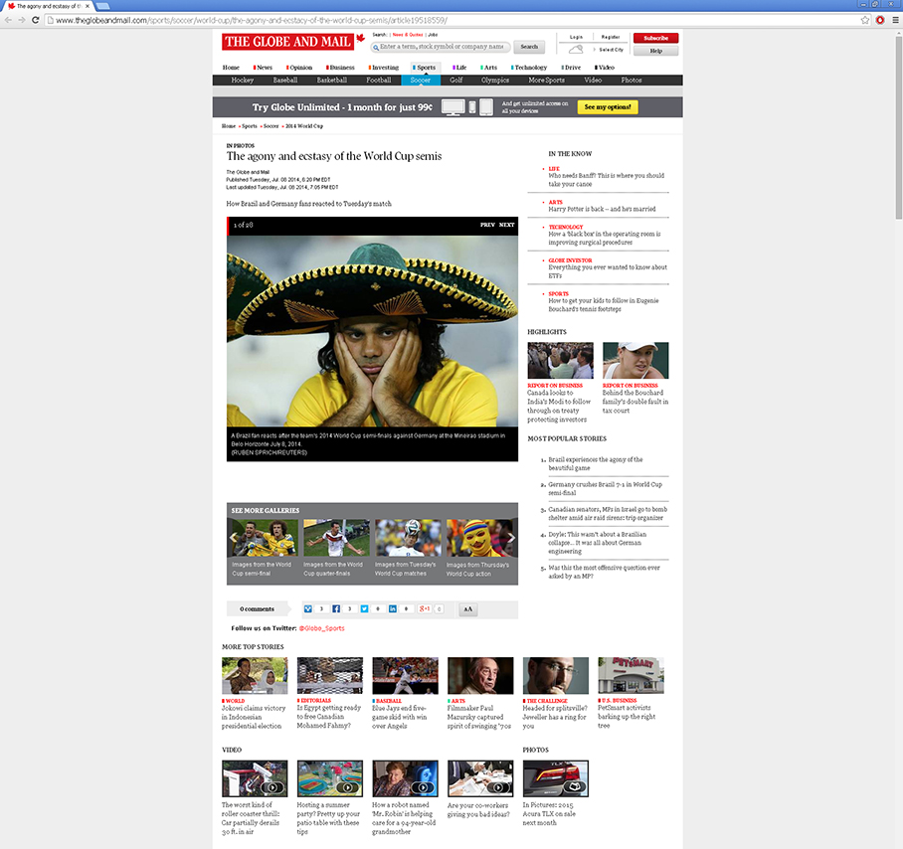Click PREV in the photo gallery header
The image size is (903, 849).
(x=487, y=225)
